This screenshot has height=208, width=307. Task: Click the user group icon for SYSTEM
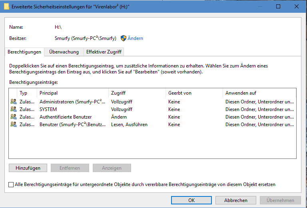point(14,109)
